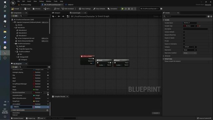Navigate forward in graph history
This screenshot has height=120, width=213.
click(63, 16)
